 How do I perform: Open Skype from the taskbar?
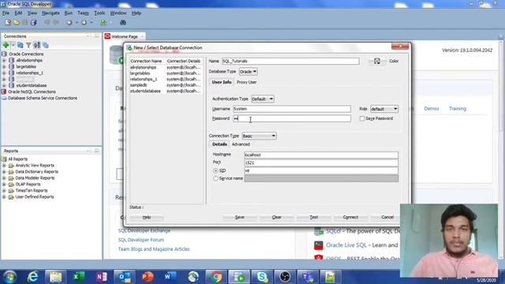(x=262, y=277)
